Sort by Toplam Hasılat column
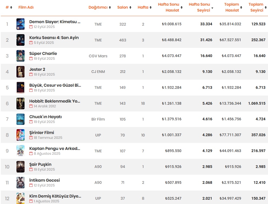Image resolution: width=268 pixels, height=204 pixels. pyautogui.click(x=232, y=7)
